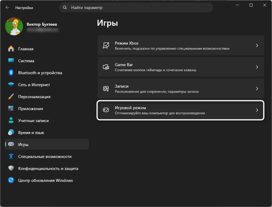272x207 pixels.
Task: Expand Режим Xbox via its chevron
Action: (257, 45)
